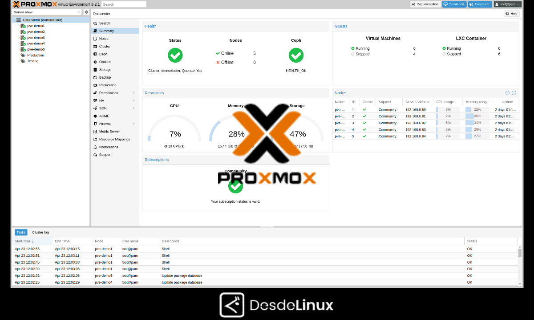
Task: Open the Backup section
Action: pos(114,77)
